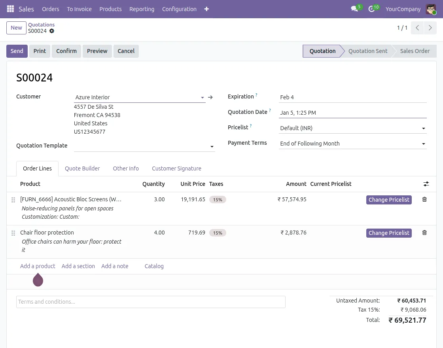Switch to the Quote Builder tab
This screenshot has width=443, height=348.
pyautogui.click(x=82, y=168)
